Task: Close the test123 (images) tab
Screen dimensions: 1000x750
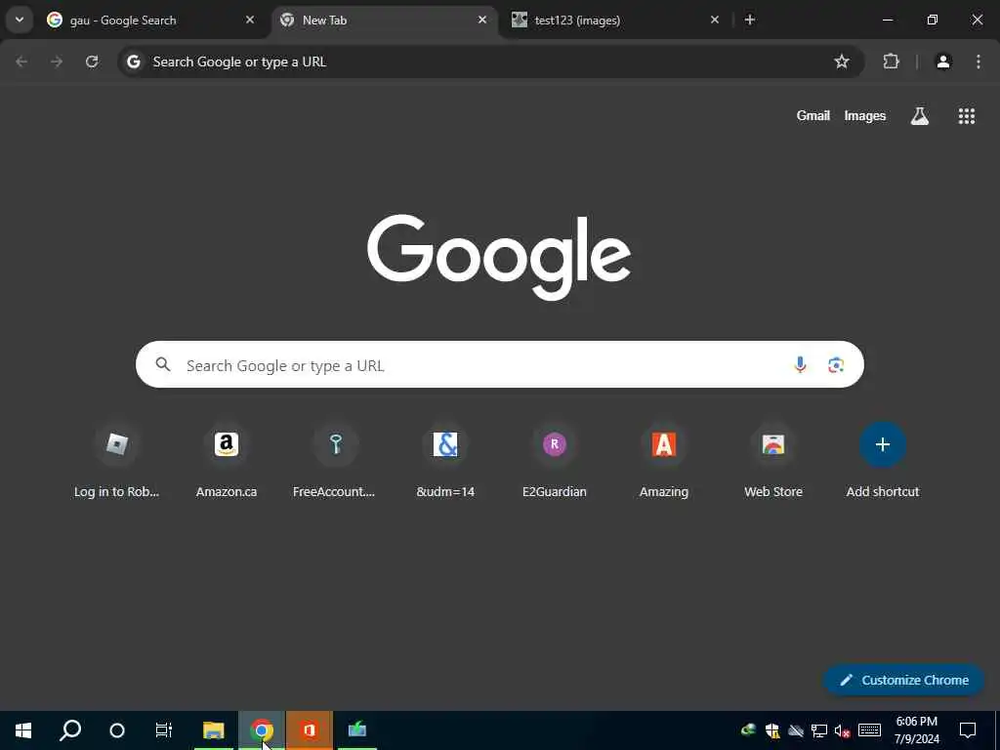Action: pos(715,20)
